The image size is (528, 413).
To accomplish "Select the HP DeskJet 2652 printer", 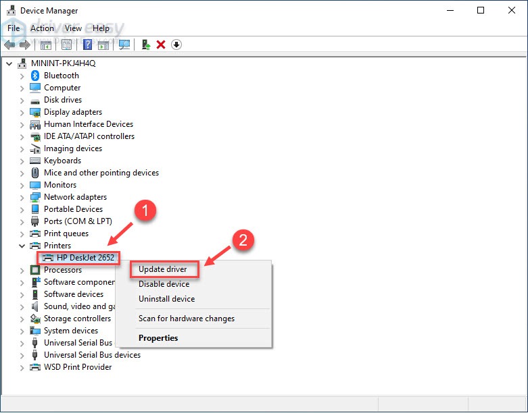I will coord(86,258).
